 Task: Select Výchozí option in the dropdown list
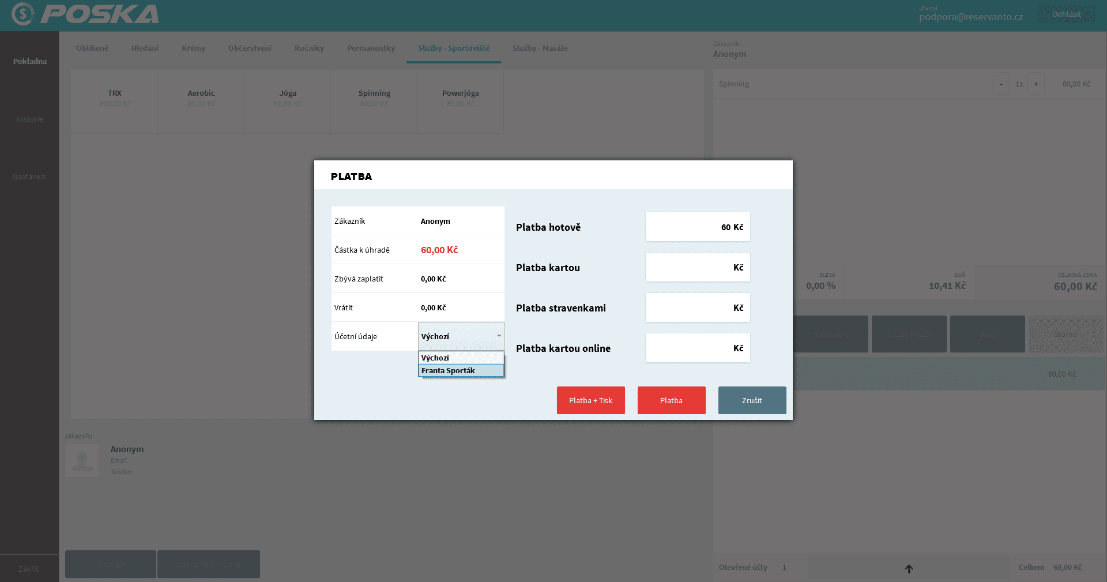[x=460, y=358]
